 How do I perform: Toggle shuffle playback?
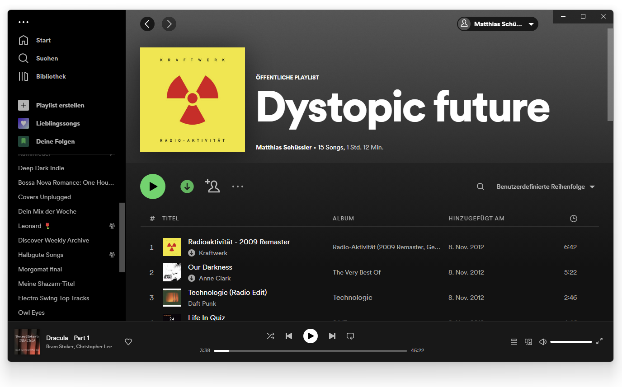pos(270,336)
